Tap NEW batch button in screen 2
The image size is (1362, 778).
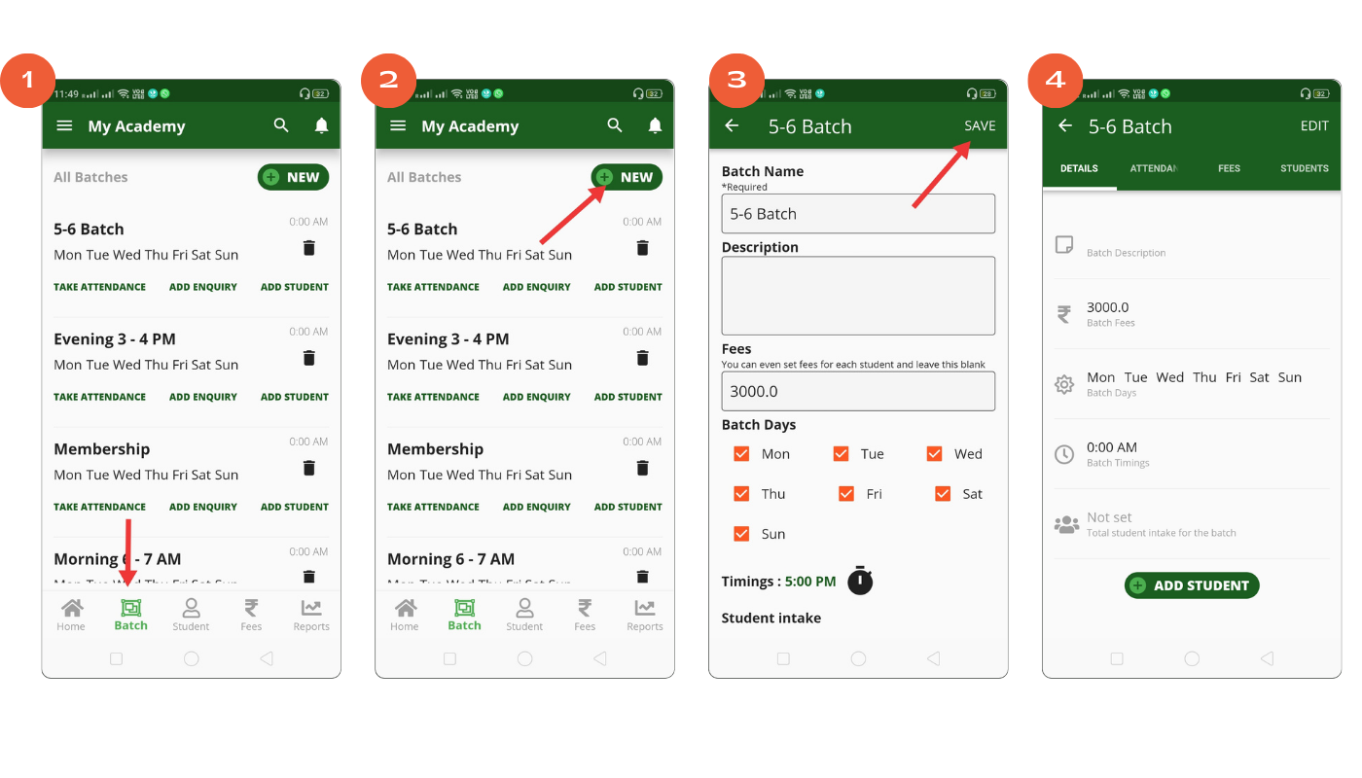[627, 177]
